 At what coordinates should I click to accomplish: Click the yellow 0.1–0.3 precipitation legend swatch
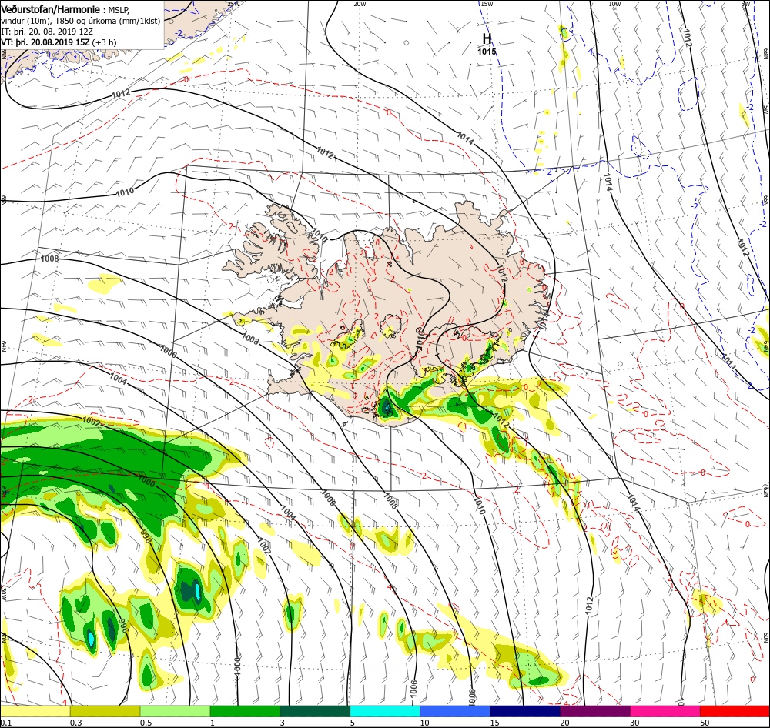35,712
